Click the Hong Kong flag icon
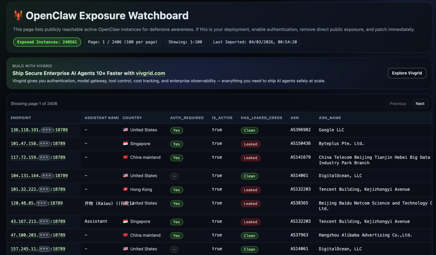 tap(125, 190)
